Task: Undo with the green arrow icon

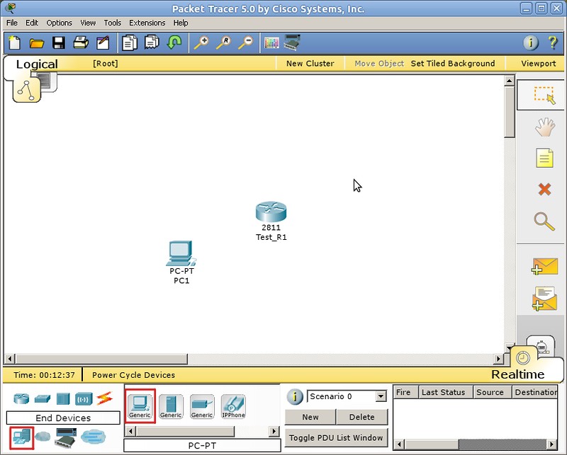Action: (174, 42)
